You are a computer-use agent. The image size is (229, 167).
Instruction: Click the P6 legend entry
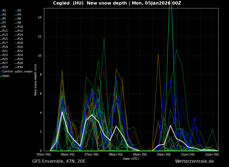point(19,19)
